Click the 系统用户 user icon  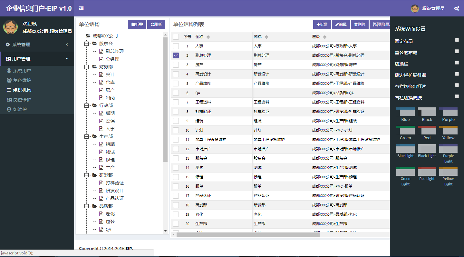(9, 71)
